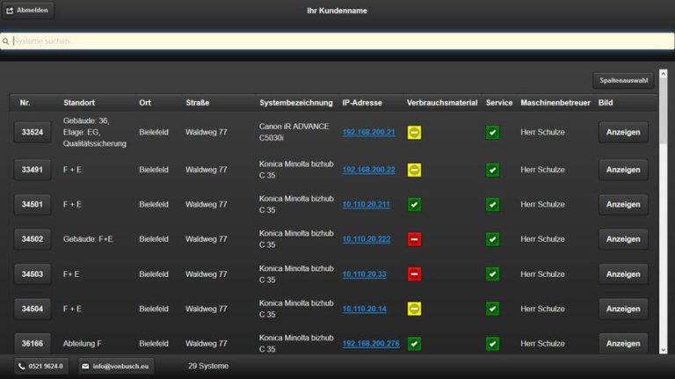The width and height of the screenshot is (675, 379).
Task: Click green Verbrauchsmaterial check icon for system 34501
Action: [x=414, y=204]
